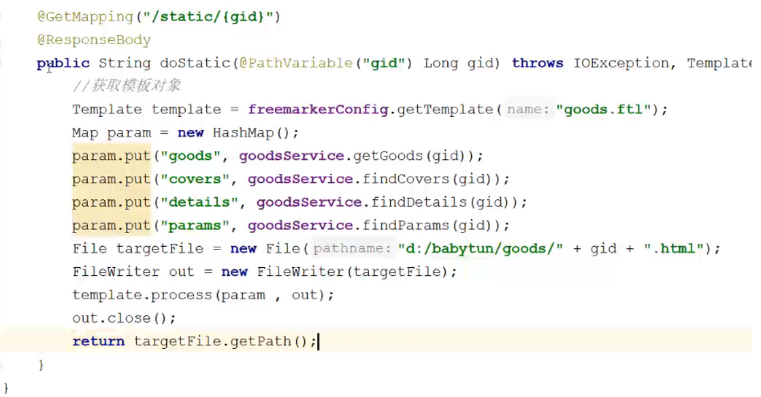Click the Chinese comment line
Viewport: 761px width, 397px height.
126,86
